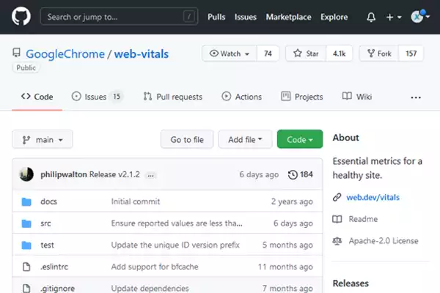
Task: Click the philipwalton avatar thumbnail
Action: [26, 174]
